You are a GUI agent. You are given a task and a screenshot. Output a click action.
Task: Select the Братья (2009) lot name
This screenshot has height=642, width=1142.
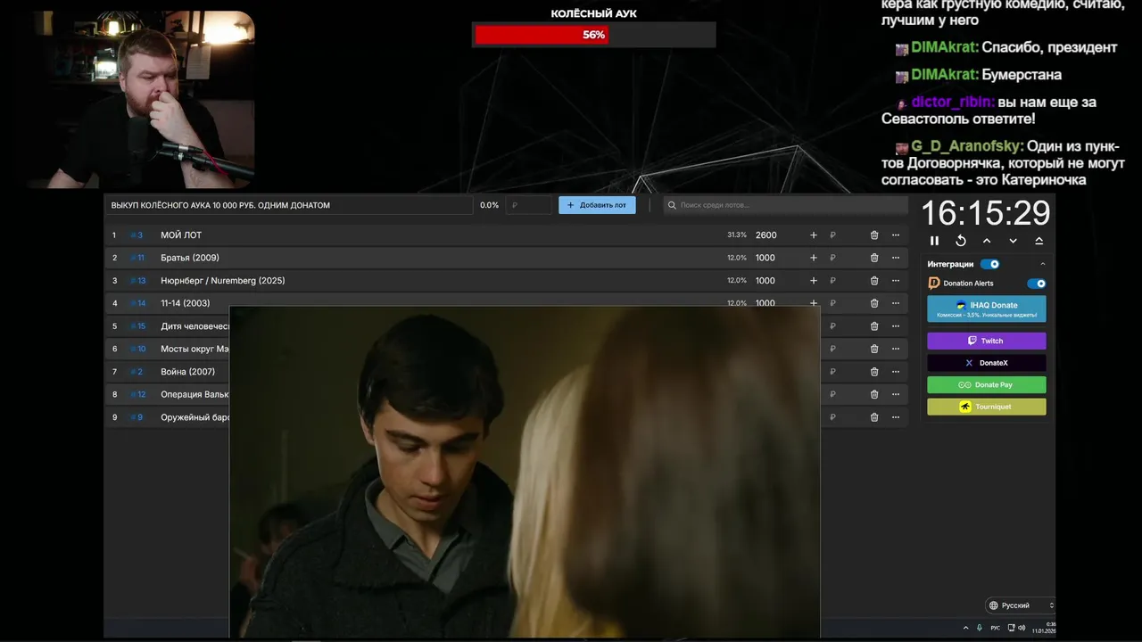click(190, 258)
